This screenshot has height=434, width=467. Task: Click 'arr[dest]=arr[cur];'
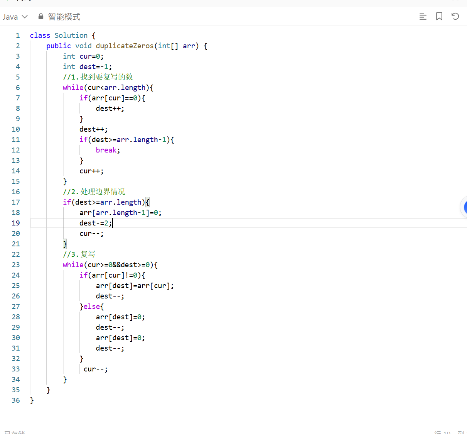coord(135,286)
